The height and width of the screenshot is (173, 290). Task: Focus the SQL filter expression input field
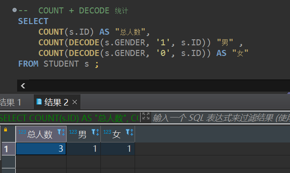221,117
